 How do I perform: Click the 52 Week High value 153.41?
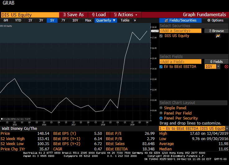click(x=43, y=139)
